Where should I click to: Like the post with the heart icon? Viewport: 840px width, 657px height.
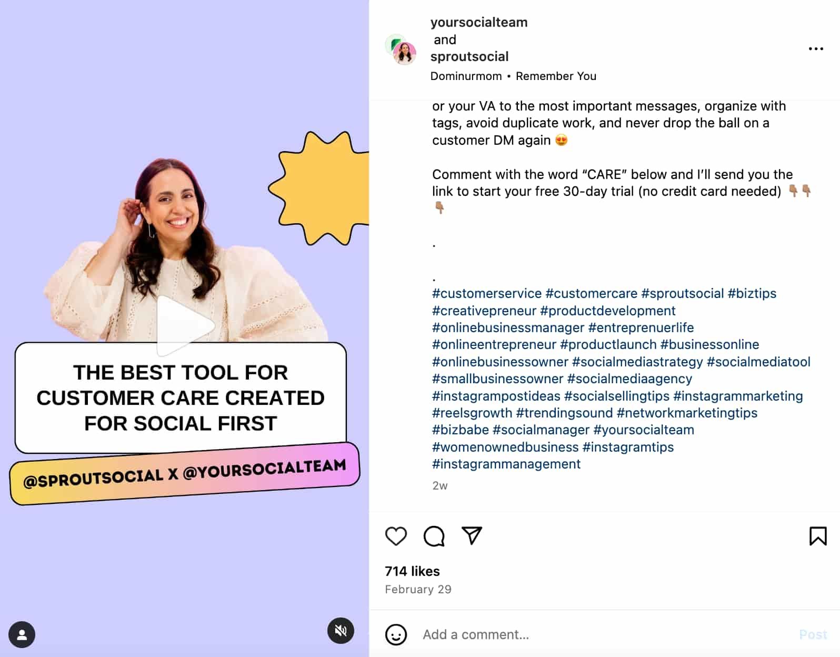(396, 536)
